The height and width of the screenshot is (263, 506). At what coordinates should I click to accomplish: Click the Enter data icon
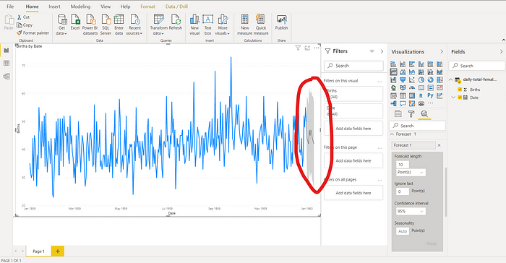coord(119,20)
